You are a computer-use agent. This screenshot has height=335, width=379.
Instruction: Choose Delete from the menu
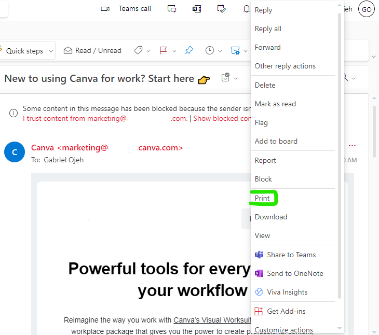[x=293, y=85]
